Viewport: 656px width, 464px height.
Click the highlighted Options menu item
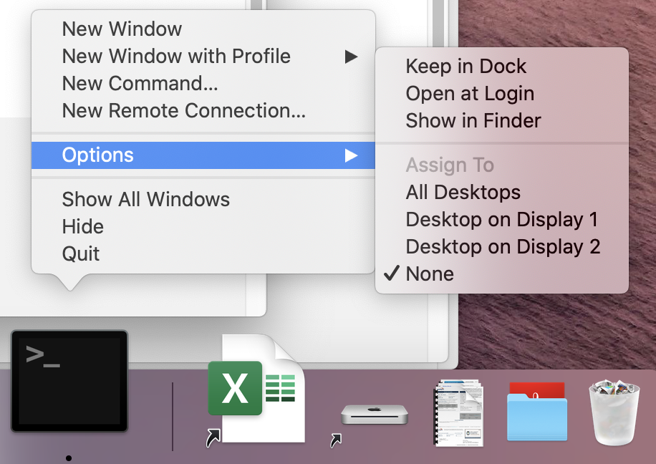pyautogui.click(x=203, y=155)
